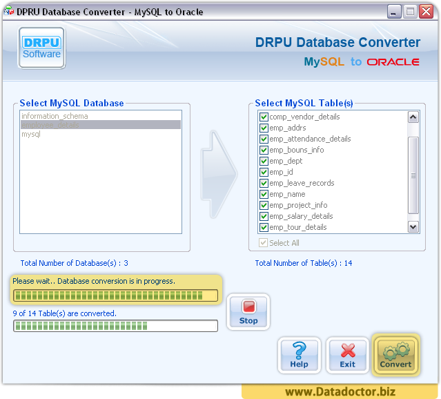This screenshot has width=441, height=399.
Task: Click the table list scrollbar thumb
Action: click(413, 175)
